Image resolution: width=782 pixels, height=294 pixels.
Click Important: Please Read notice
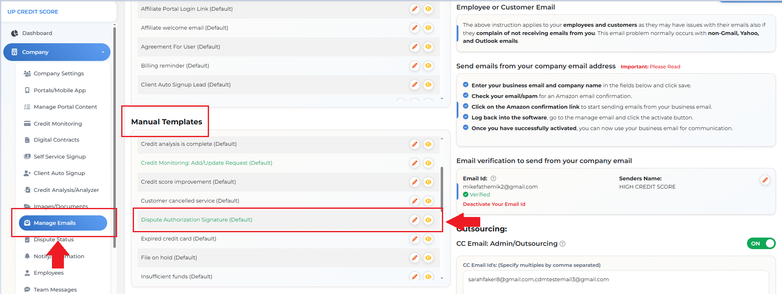650,66
